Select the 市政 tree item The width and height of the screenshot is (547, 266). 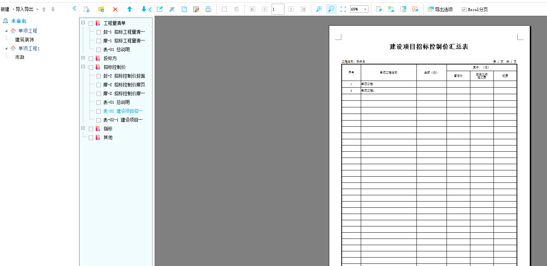[20, 57]
